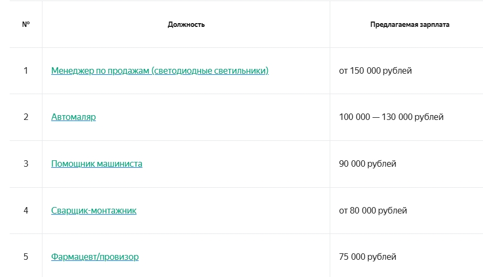This screenshot has height=277, width=483.
Task: Click the 'Должность' column header
Action: tap(186, 24)
